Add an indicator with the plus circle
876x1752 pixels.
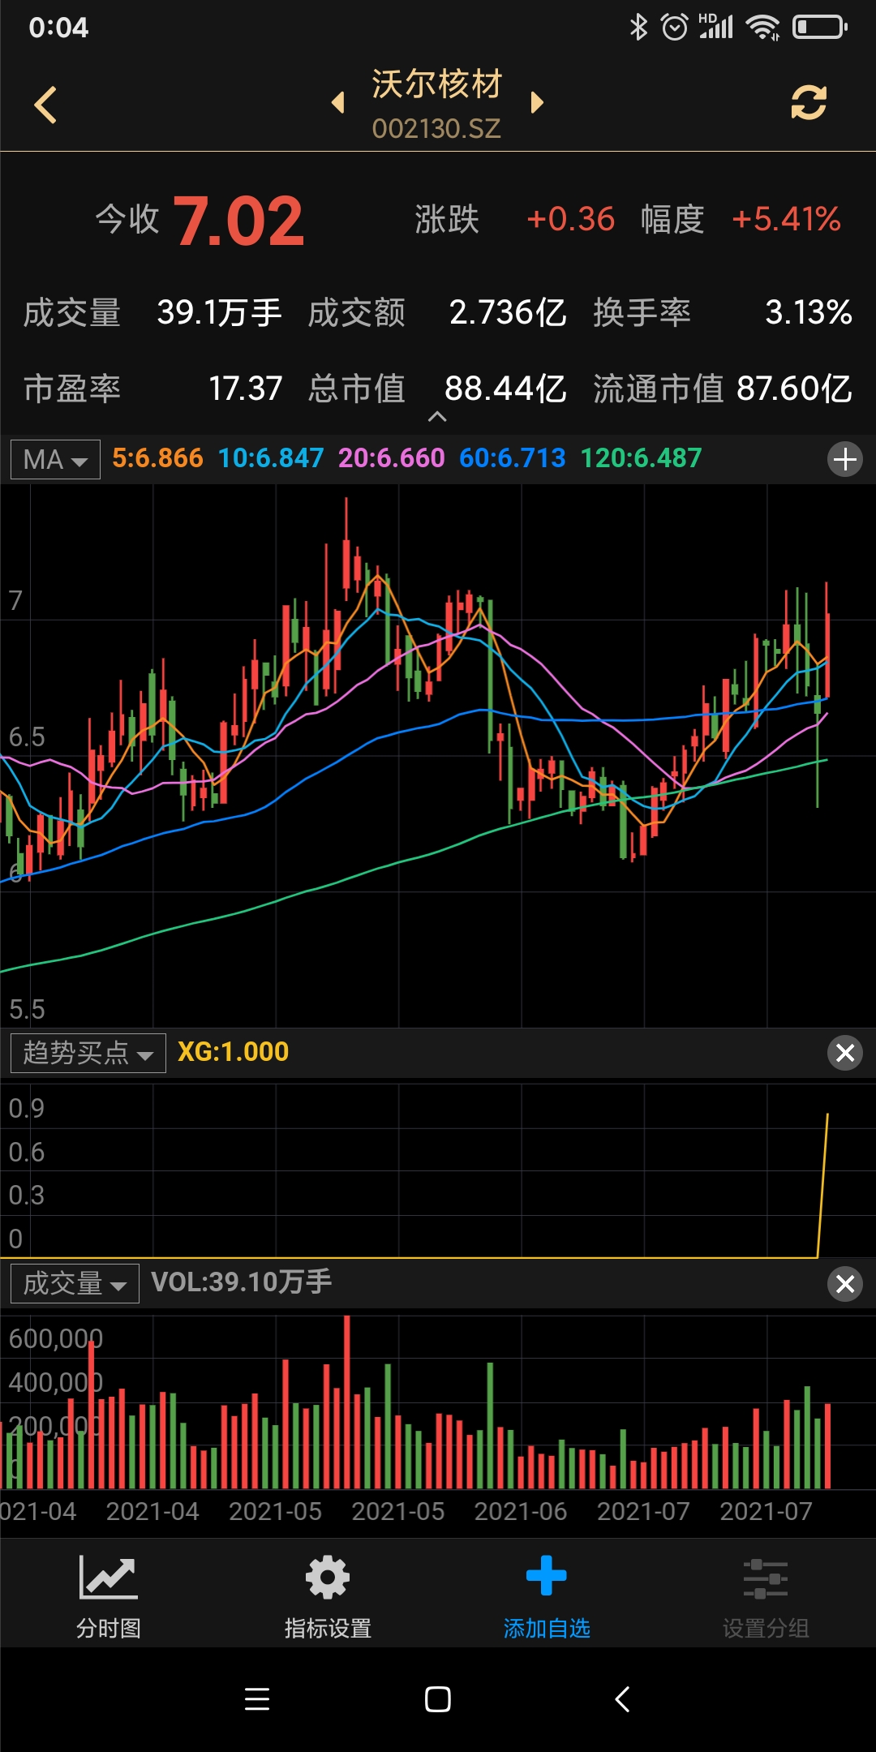pyautogui.click(x=844, y=460)
